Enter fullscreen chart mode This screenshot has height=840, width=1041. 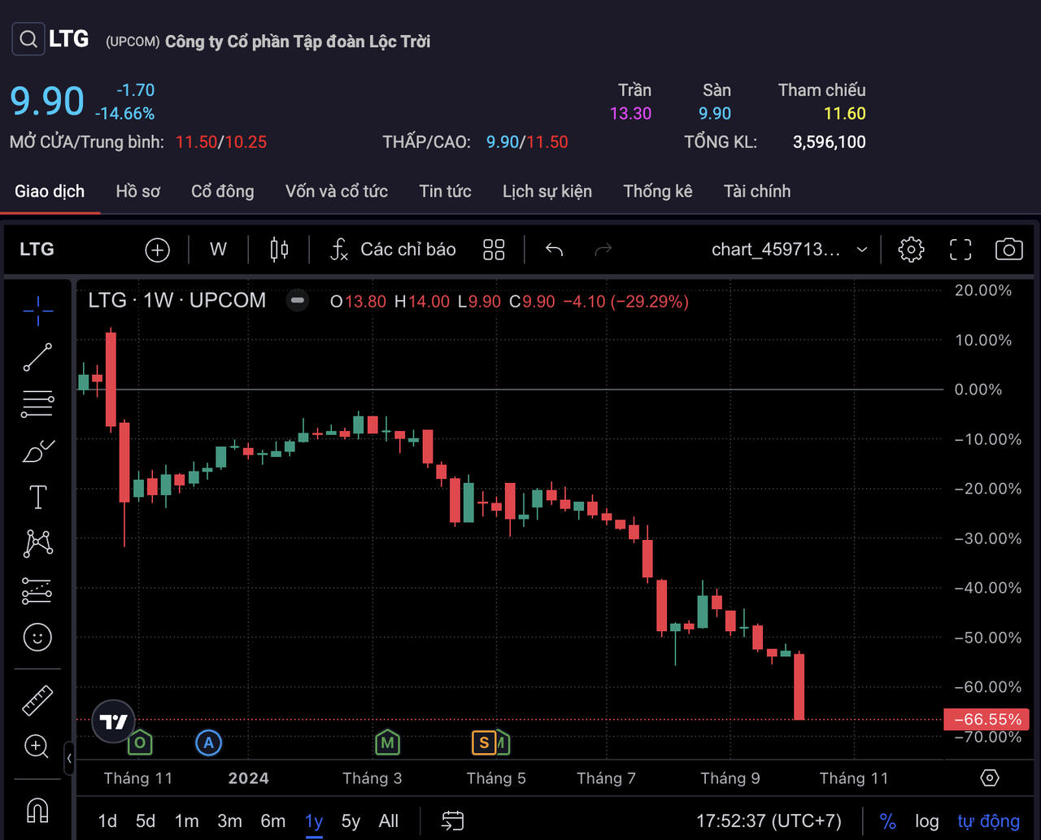click(x=960, y=250)
